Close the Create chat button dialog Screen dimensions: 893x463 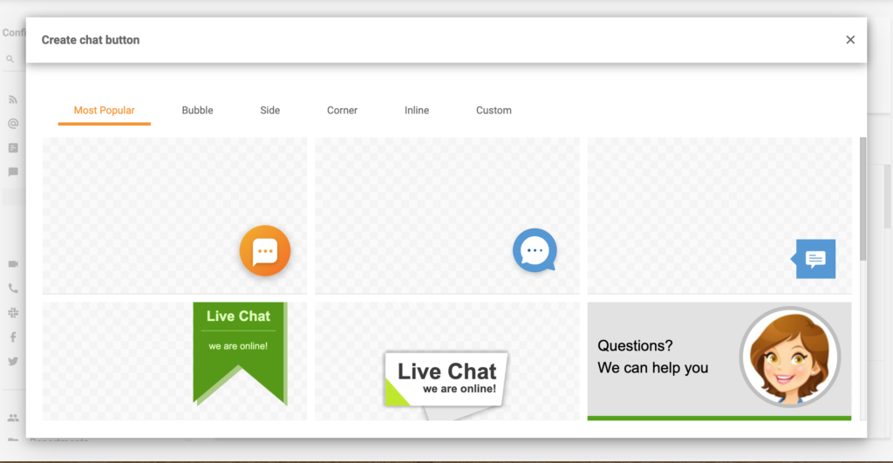849,40
